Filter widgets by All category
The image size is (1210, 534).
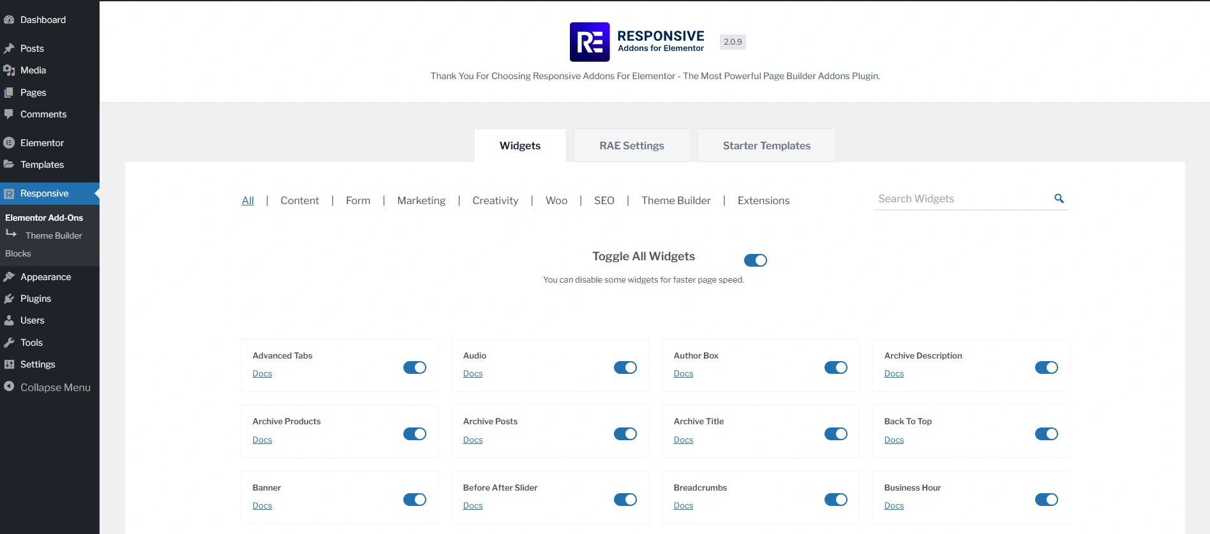pos(248,200)
